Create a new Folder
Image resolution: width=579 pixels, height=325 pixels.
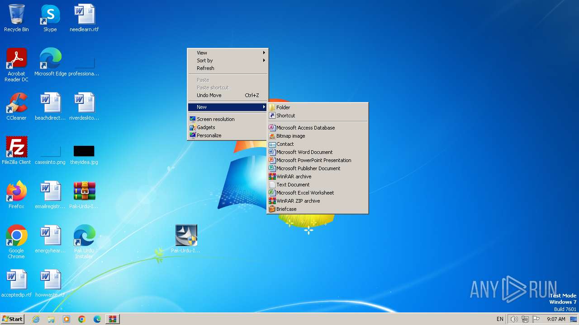point(318,107)
